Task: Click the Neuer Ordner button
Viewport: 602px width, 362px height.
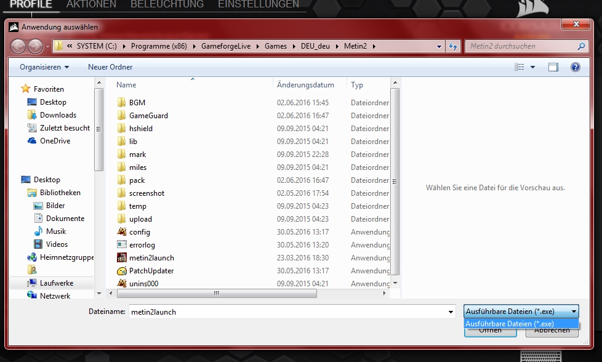Action: 110,67
